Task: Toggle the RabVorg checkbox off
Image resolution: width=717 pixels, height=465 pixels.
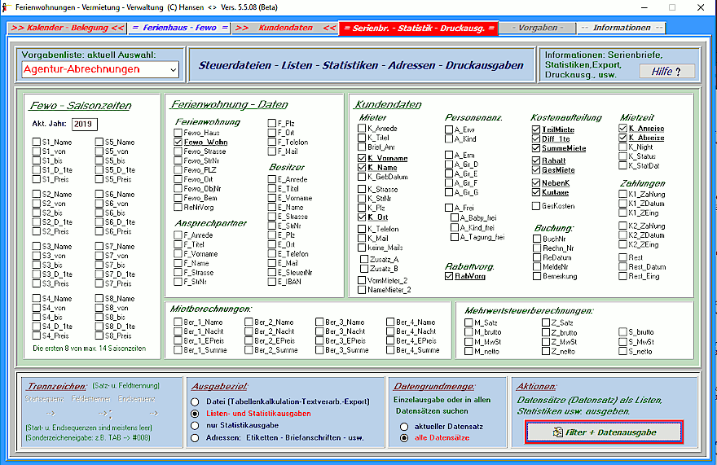Action: [x=450, y=276]
